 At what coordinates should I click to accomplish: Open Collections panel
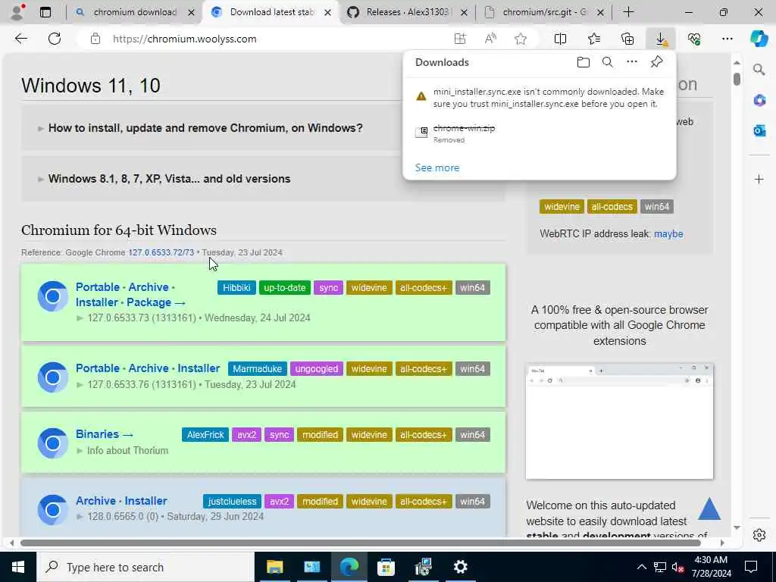point(627,39)
